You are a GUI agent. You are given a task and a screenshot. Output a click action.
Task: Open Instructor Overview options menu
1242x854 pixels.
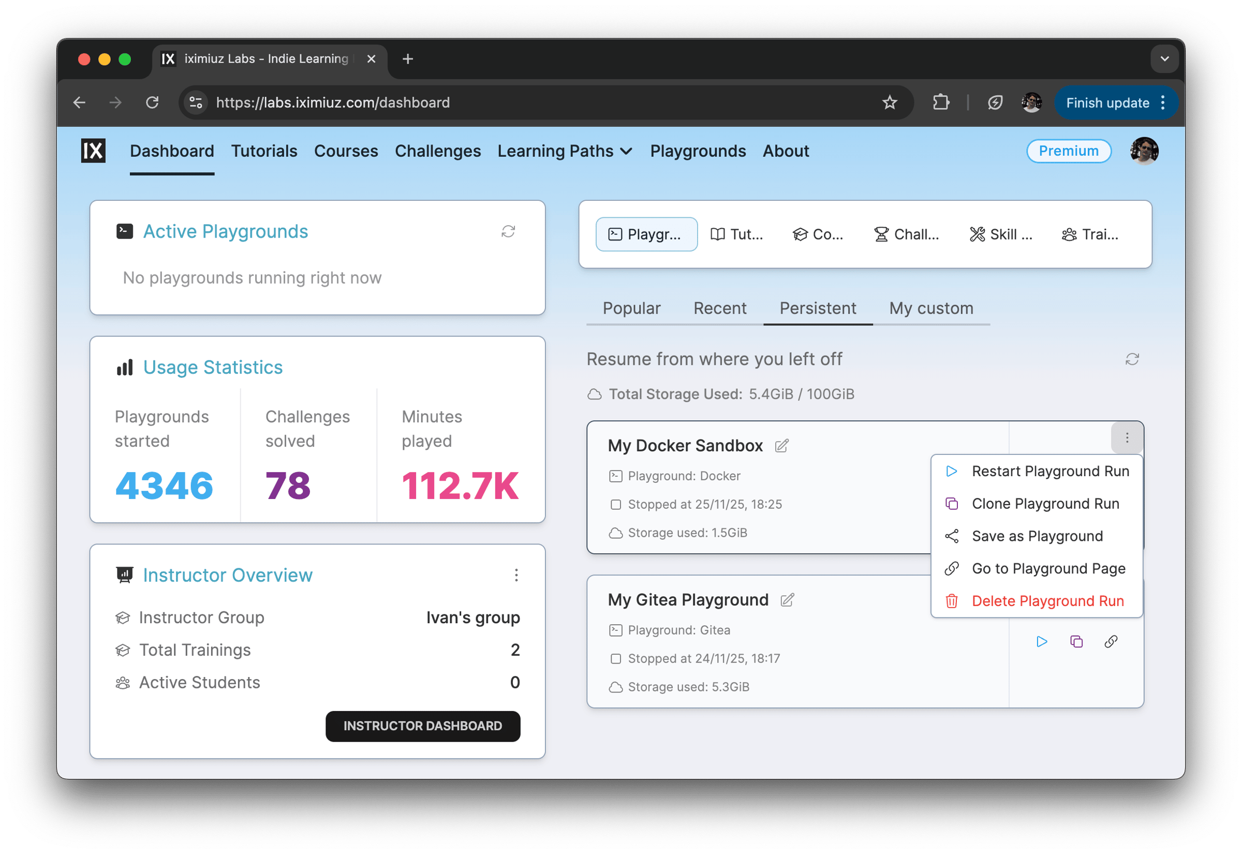pos(515,575)
